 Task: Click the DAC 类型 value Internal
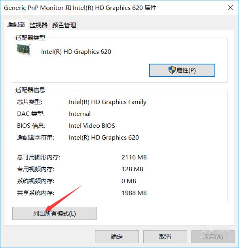coord(80,114)
